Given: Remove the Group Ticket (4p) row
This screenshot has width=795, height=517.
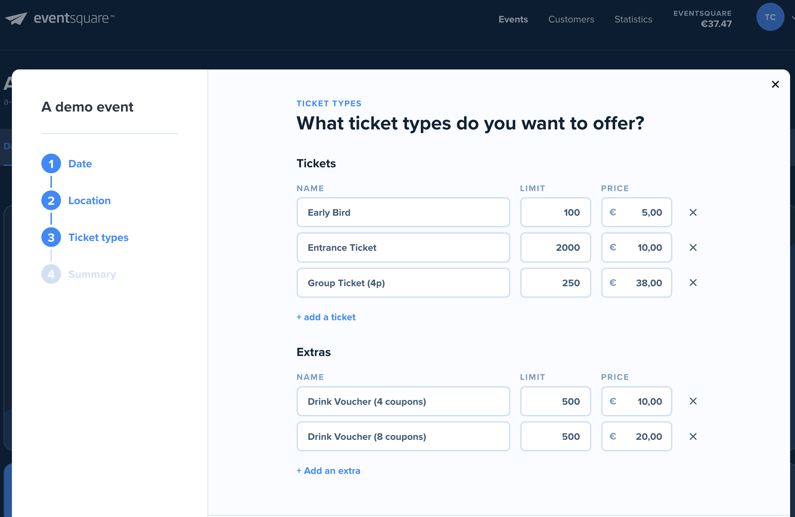Looking at the screenshot, I should 693,283.
